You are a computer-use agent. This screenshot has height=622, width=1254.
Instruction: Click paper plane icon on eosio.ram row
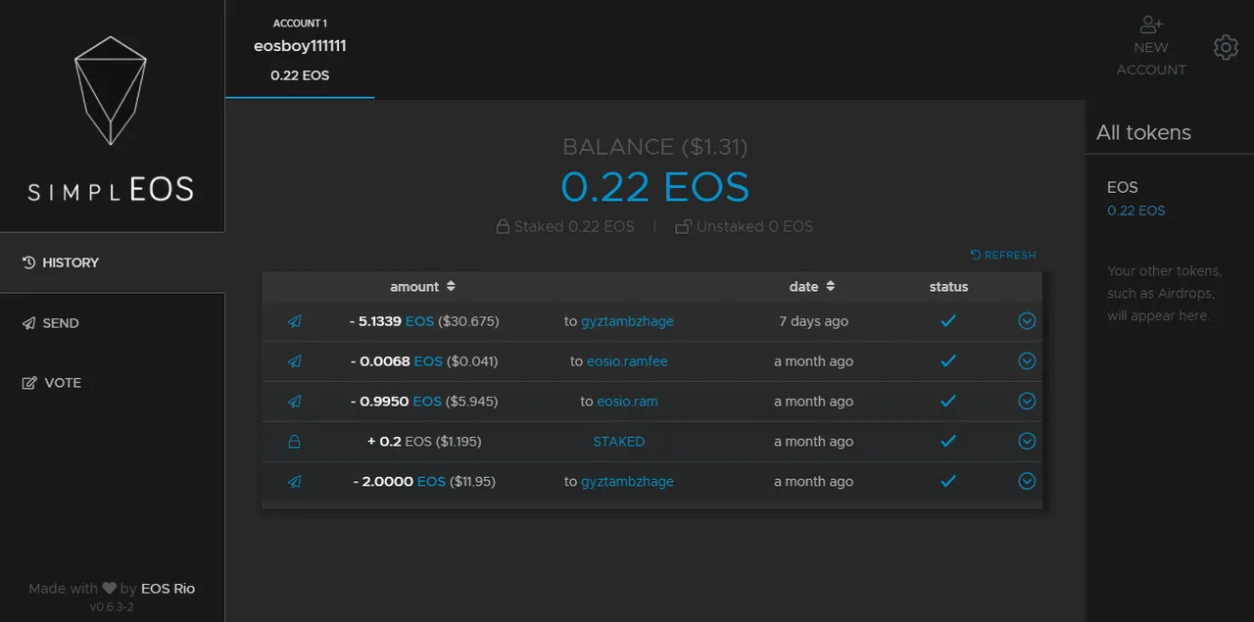tap(295, 402)
